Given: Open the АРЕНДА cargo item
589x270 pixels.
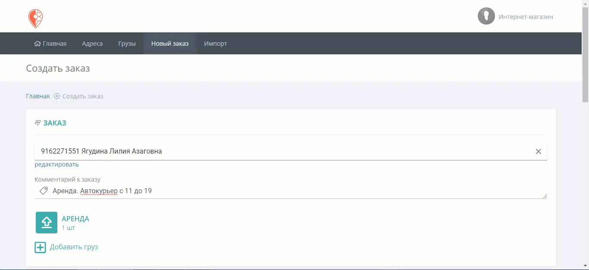Looking at the screenshot, I should click(75, 219).
